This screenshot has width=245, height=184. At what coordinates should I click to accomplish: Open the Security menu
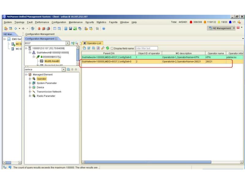pyautogui.click(x=89, y=22)
